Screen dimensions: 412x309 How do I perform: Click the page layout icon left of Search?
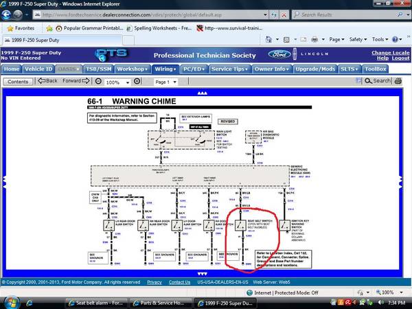click(358, 80)
